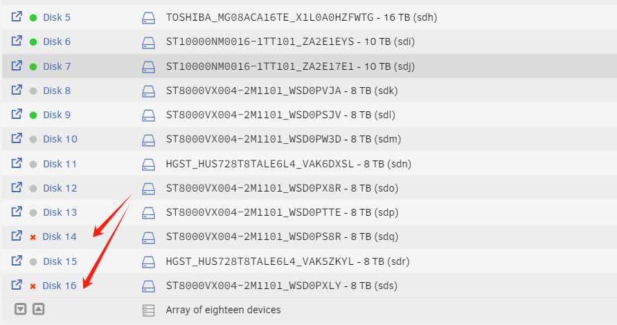Screen dimensions: 617x325
Task: Click the array list icon near eighteen devices
Action: coord(148,310)
